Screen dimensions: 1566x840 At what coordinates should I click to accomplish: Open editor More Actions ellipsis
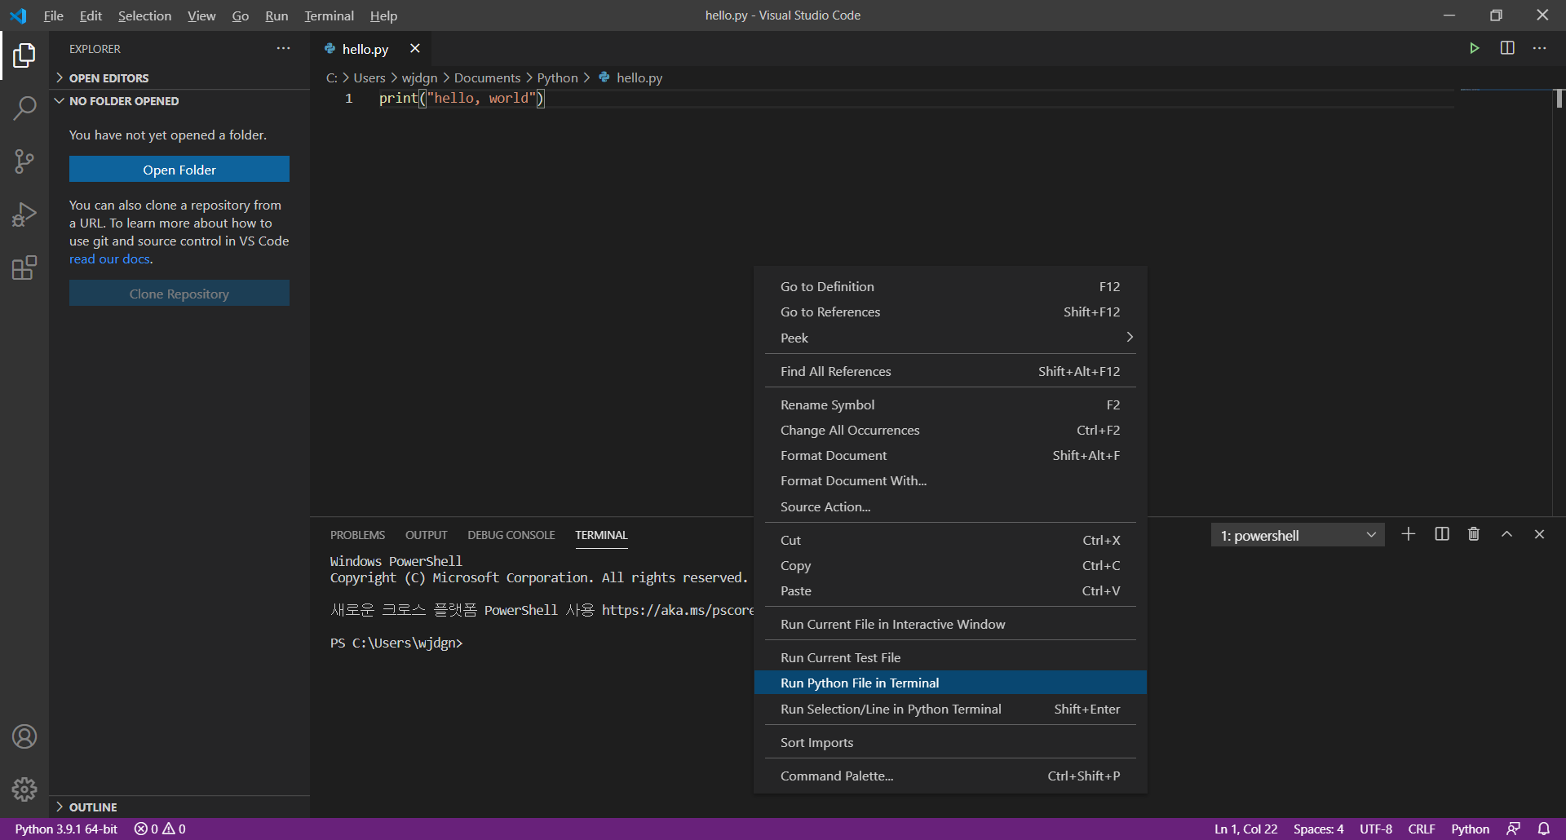click(1540, 48)
